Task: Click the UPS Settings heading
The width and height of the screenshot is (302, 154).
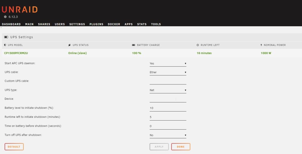Action: pyautogui.click(x=21, y=37)
